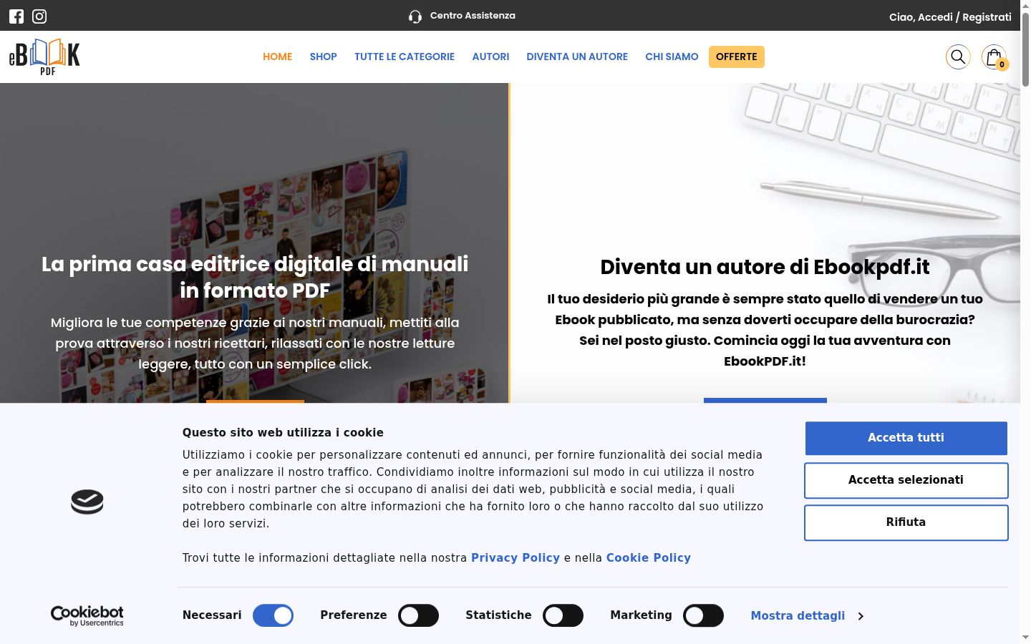Go to HOME in navigation menu

(x=277, y=57)
